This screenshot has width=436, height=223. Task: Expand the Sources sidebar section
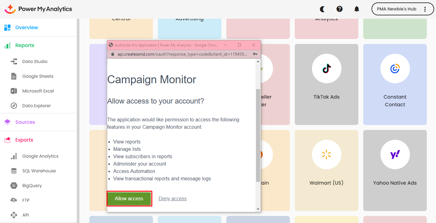point(25,122)
